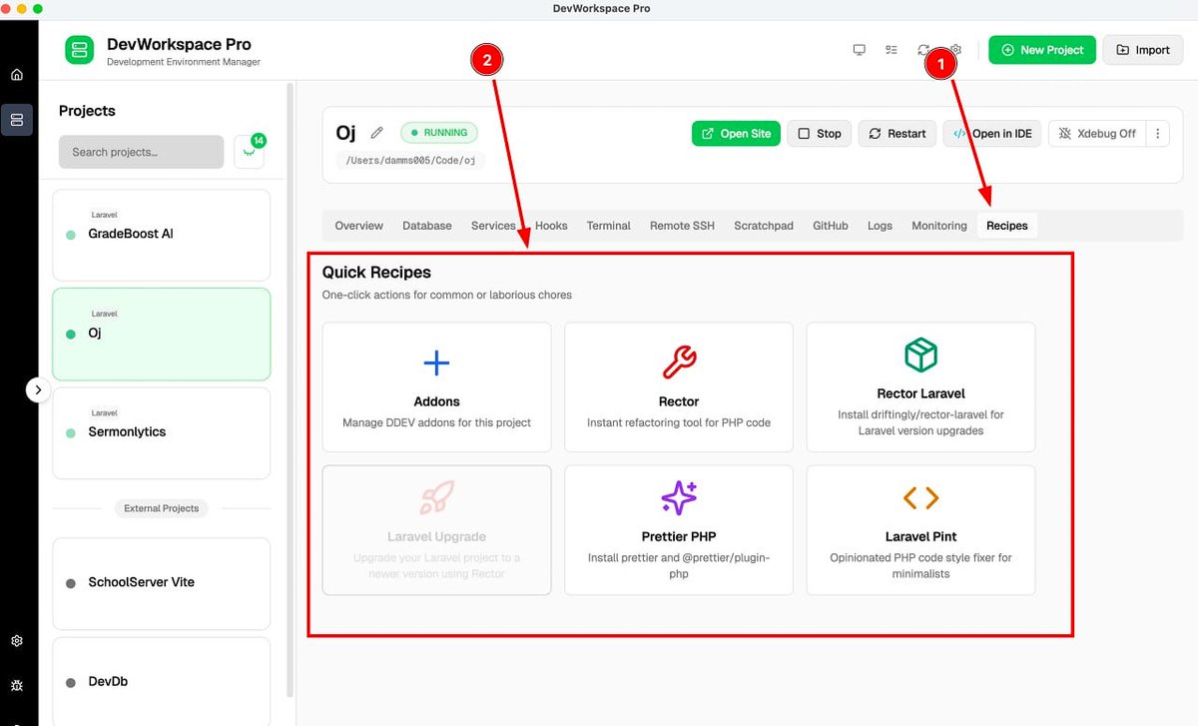This screenshot has height=726, width=1198.
Task: Select the Oj project in the list
Action: click(x=161, y=334)
